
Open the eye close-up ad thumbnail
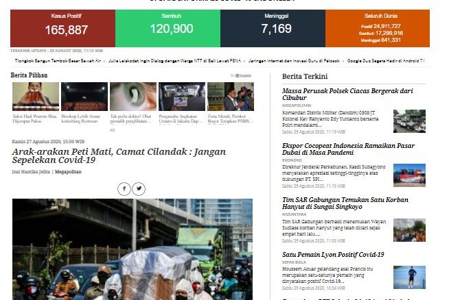(133, 97)
